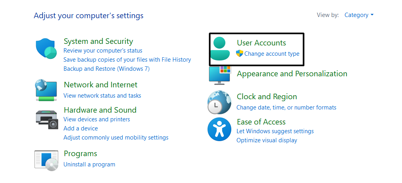The width and height of the screenshot is (402, 183).
Task: Open Save backup copies with File History
Action: pyautogui.click(x=127, y=60)
